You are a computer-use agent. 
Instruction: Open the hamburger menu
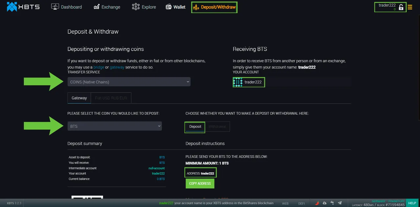410,7
